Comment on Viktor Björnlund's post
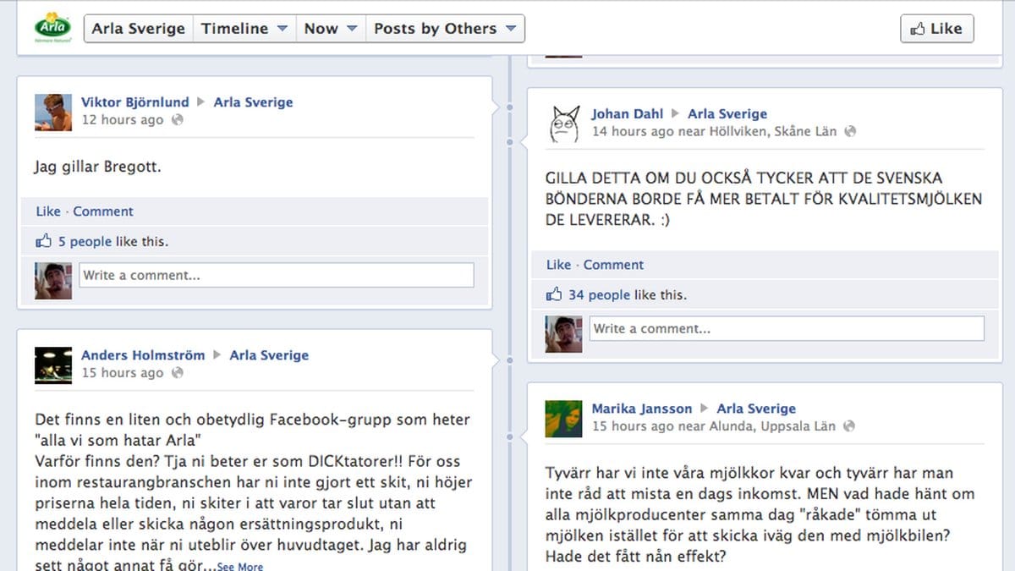Screen dimensions: 1015x571 (103, 211)
